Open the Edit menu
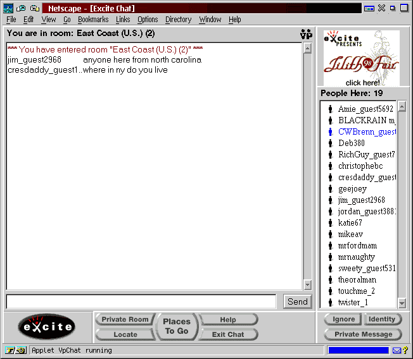 pyautogui.click(x=29, y=20)
